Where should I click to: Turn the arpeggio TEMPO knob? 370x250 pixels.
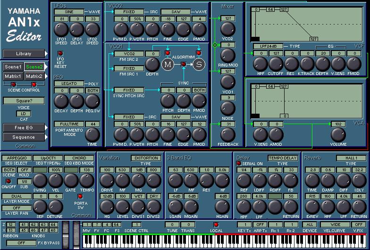[x=87, y=180]
